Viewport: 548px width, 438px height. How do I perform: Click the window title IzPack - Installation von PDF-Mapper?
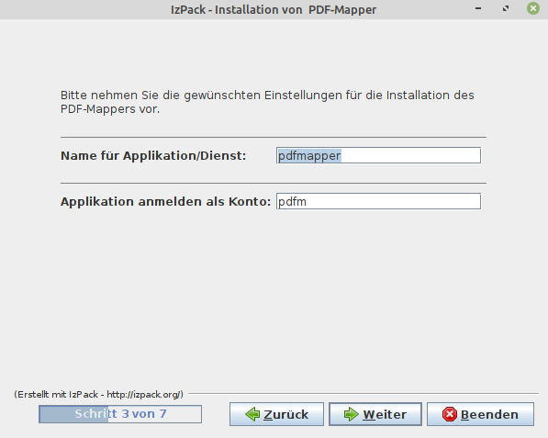(274, 10)
